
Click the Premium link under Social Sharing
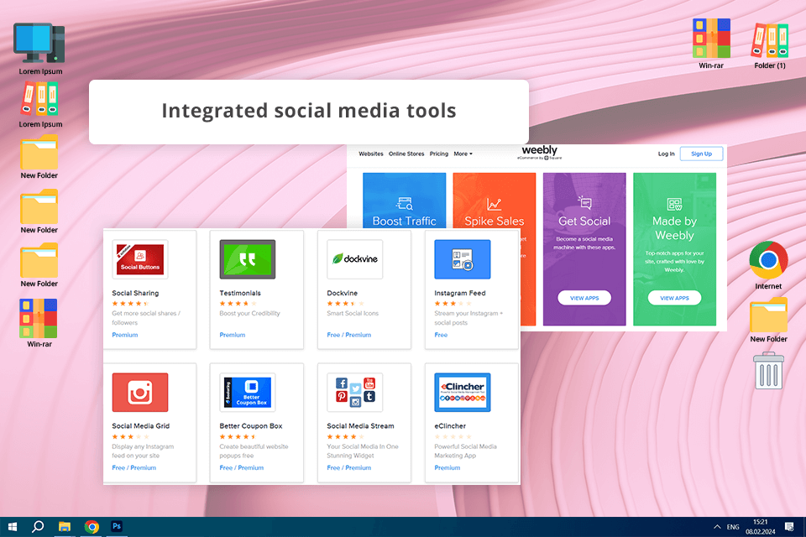125,335
